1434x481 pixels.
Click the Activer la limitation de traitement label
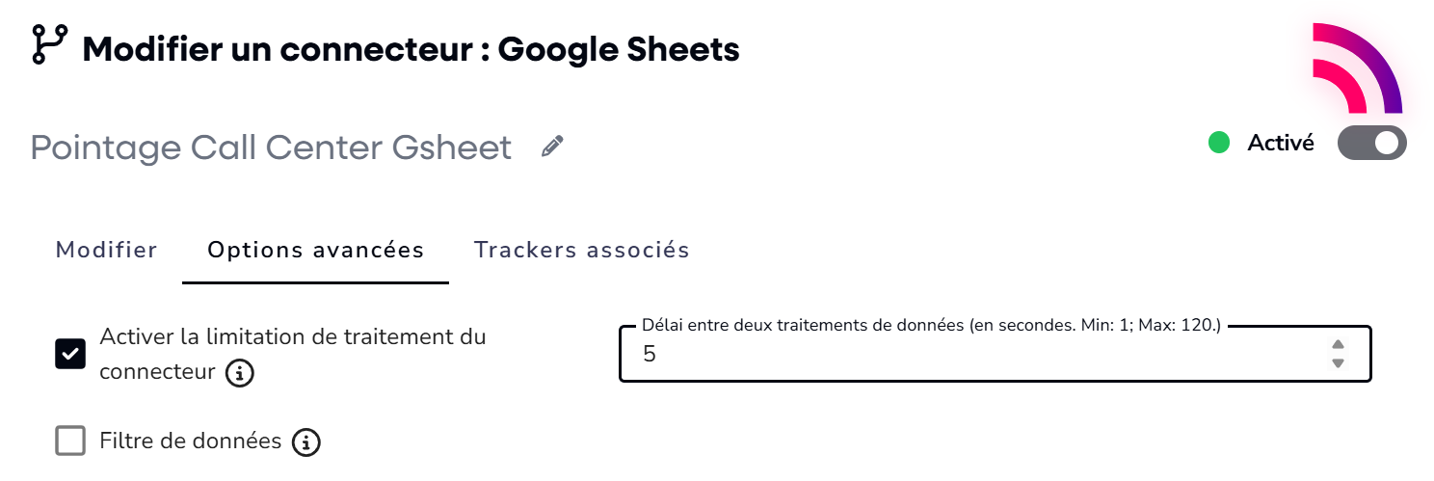click(x=293, y=337)
